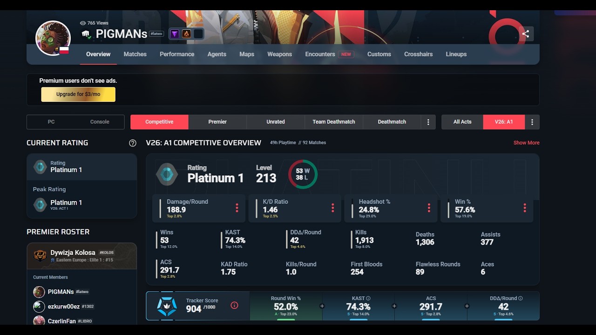The image size is (596, 335).
Task: Switch platform to PC
Action: click(x=51, y=122)
